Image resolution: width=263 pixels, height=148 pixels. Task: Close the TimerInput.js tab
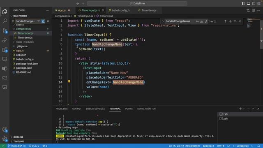103,10
